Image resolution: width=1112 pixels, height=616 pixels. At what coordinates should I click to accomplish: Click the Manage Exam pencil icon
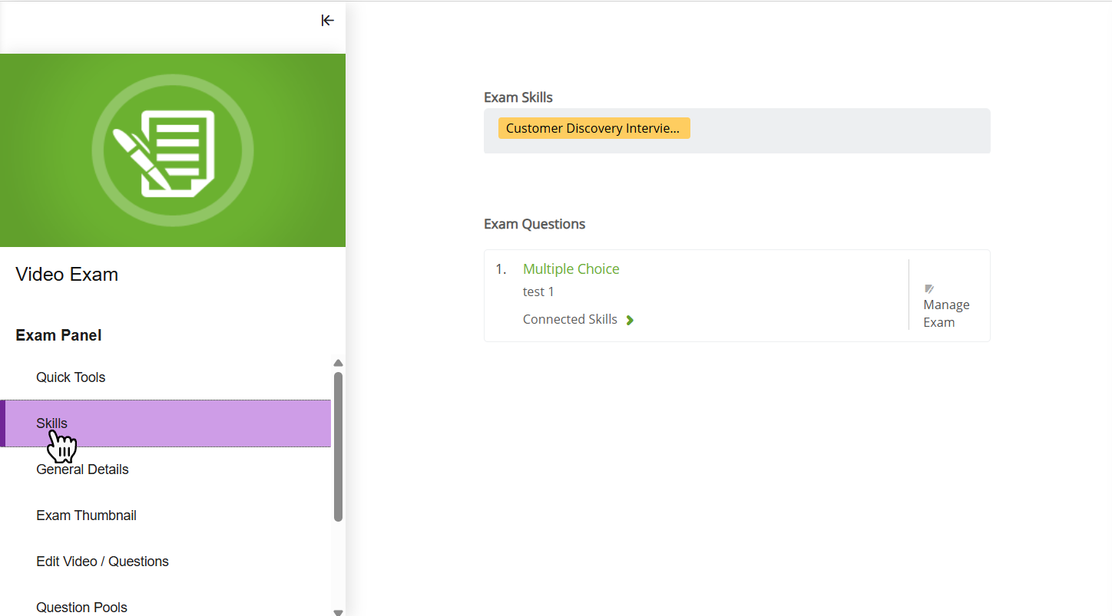point(929,288)
